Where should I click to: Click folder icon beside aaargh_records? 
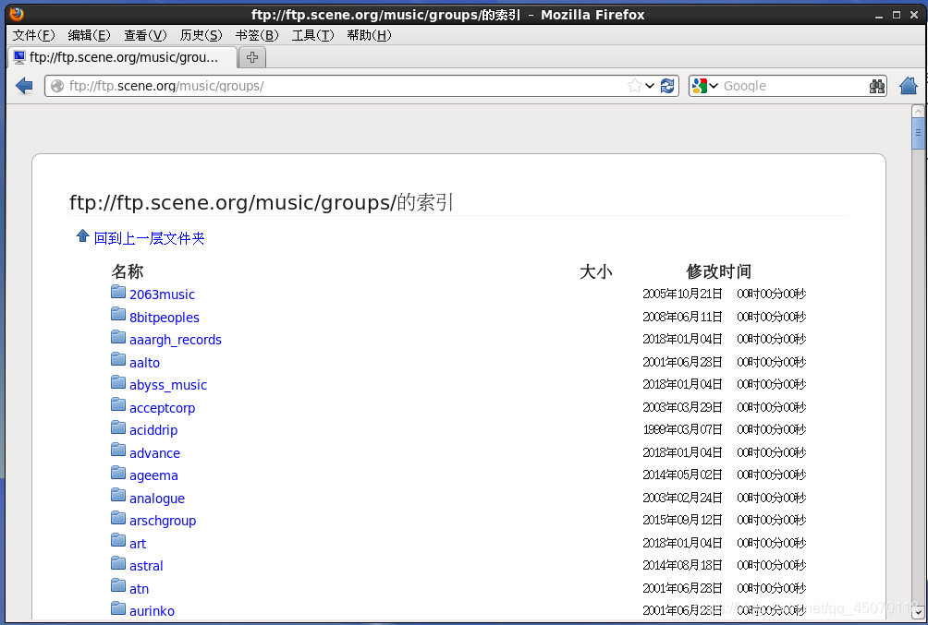click(118, 337)
